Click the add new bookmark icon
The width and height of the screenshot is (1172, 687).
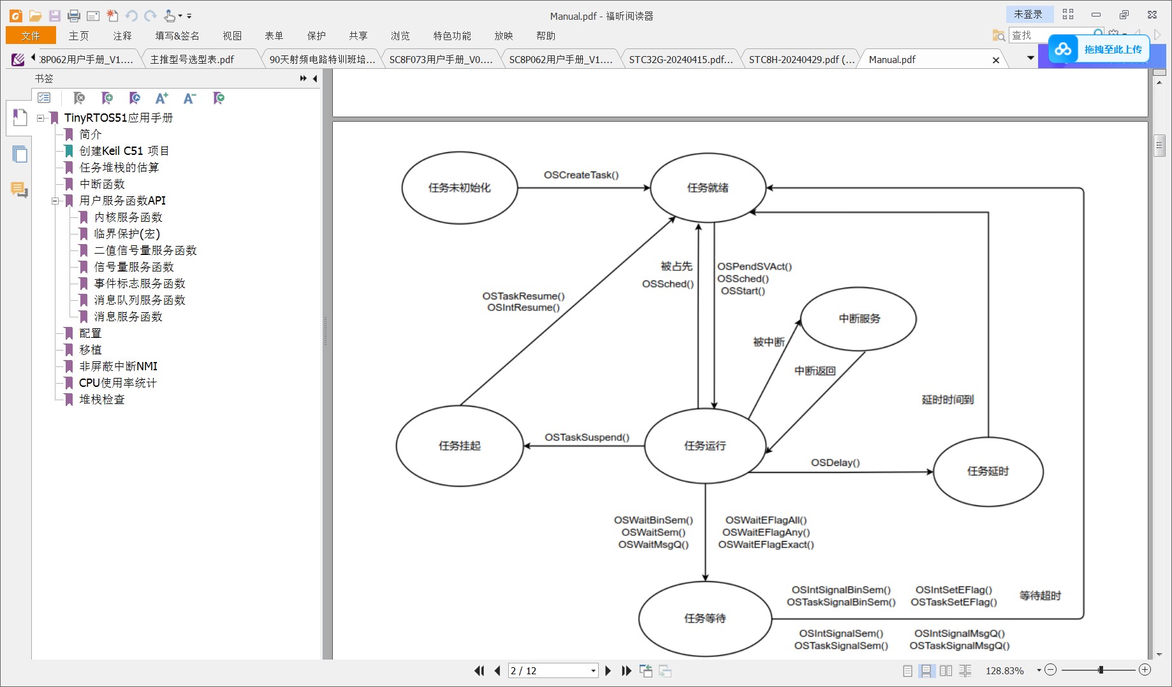click(x=107, y=98)
